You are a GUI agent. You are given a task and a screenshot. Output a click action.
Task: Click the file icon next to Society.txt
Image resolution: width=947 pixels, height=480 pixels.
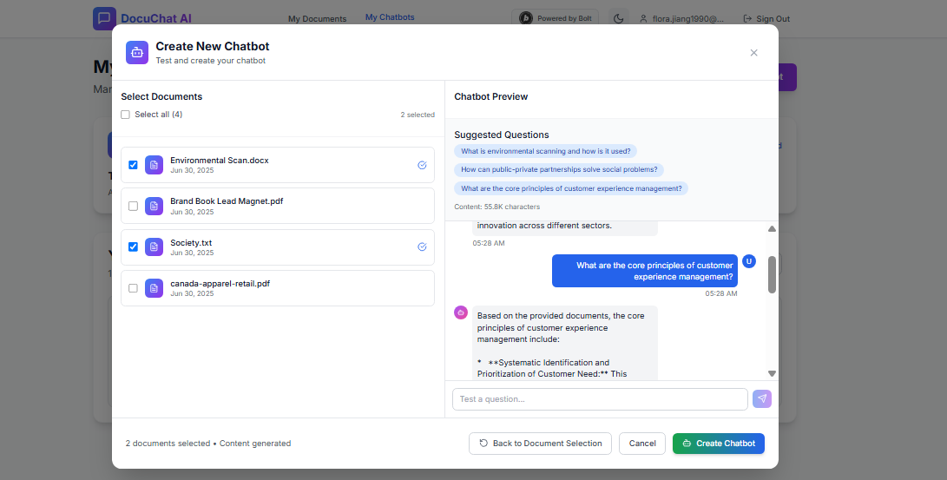(154, 247)
